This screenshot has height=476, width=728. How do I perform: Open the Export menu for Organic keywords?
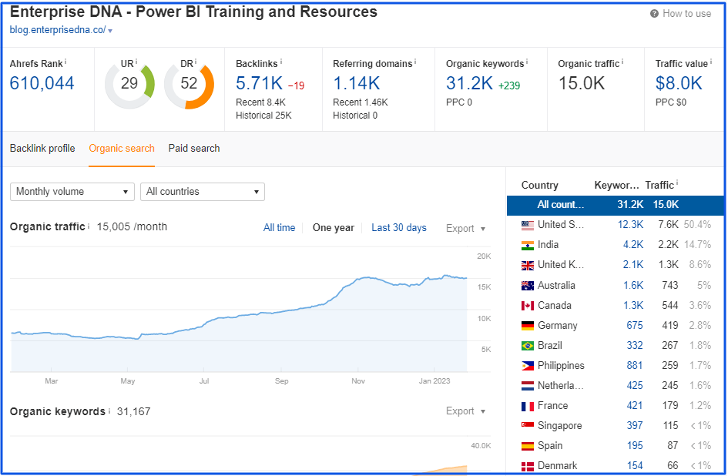point(465,411)
